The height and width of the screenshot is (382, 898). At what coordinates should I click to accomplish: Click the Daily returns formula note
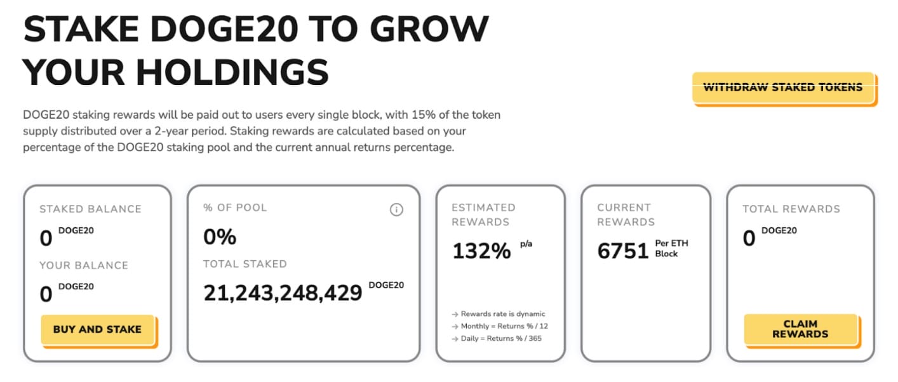click(500, 338)
